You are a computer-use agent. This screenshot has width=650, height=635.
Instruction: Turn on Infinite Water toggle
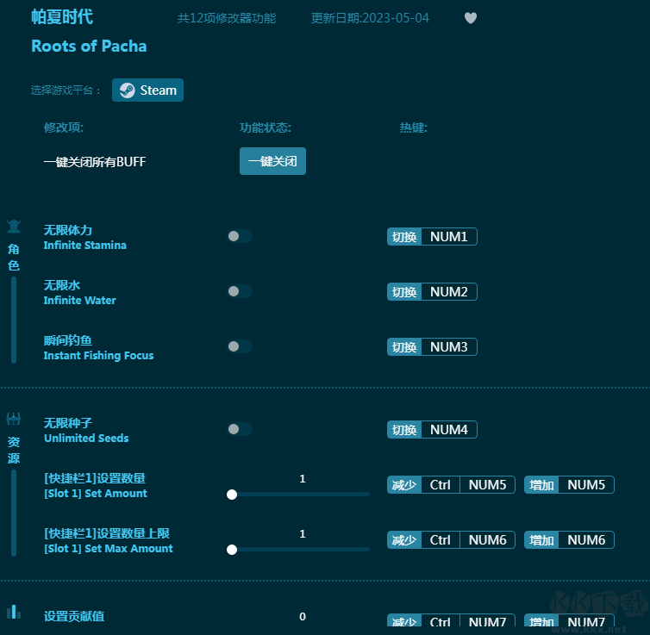pos(240,291)
